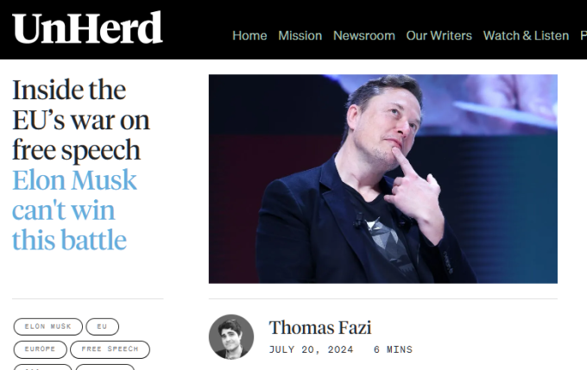Open Thomas Fazi's author page link
587x370 pixels.
pyautogui.click(x=320, y=328)
